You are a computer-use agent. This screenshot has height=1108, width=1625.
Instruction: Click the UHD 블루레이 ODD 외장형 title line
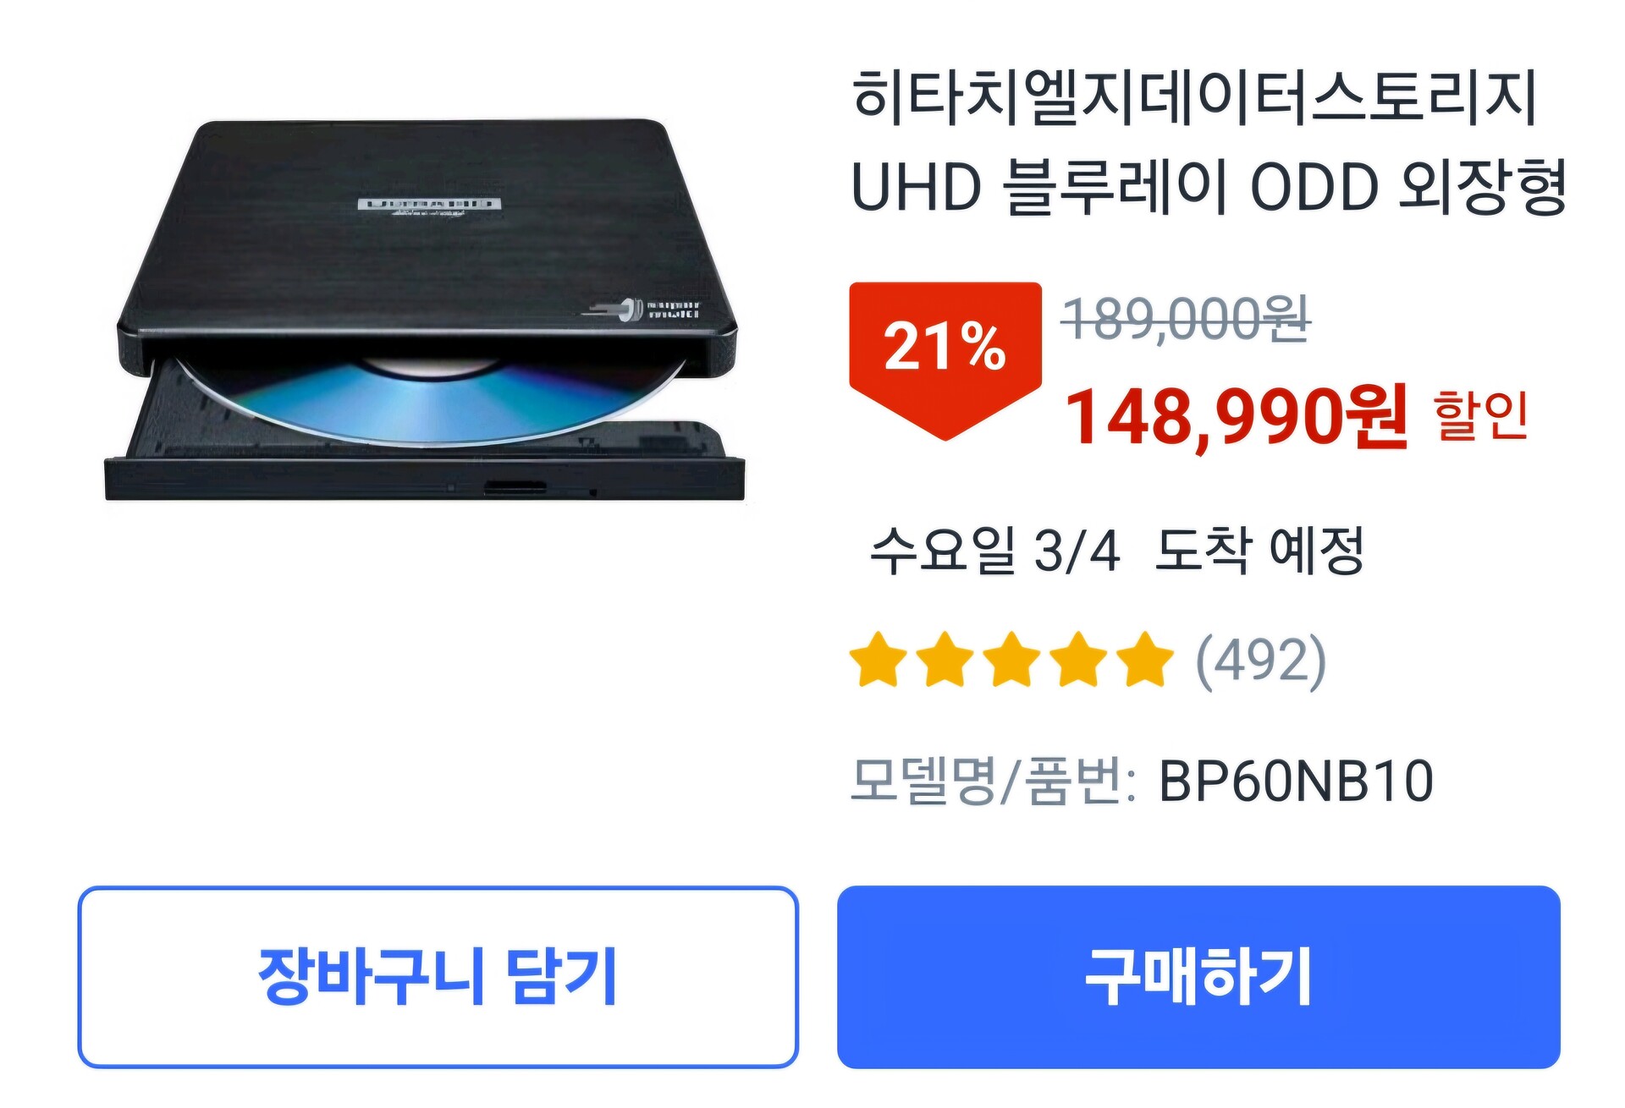pyautogui.click(x=1209, y=185)
